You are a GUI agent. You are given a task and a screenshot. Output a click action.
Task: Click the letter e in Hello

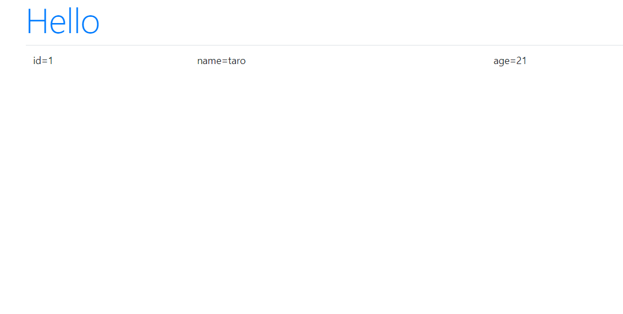tap(58, 25)
